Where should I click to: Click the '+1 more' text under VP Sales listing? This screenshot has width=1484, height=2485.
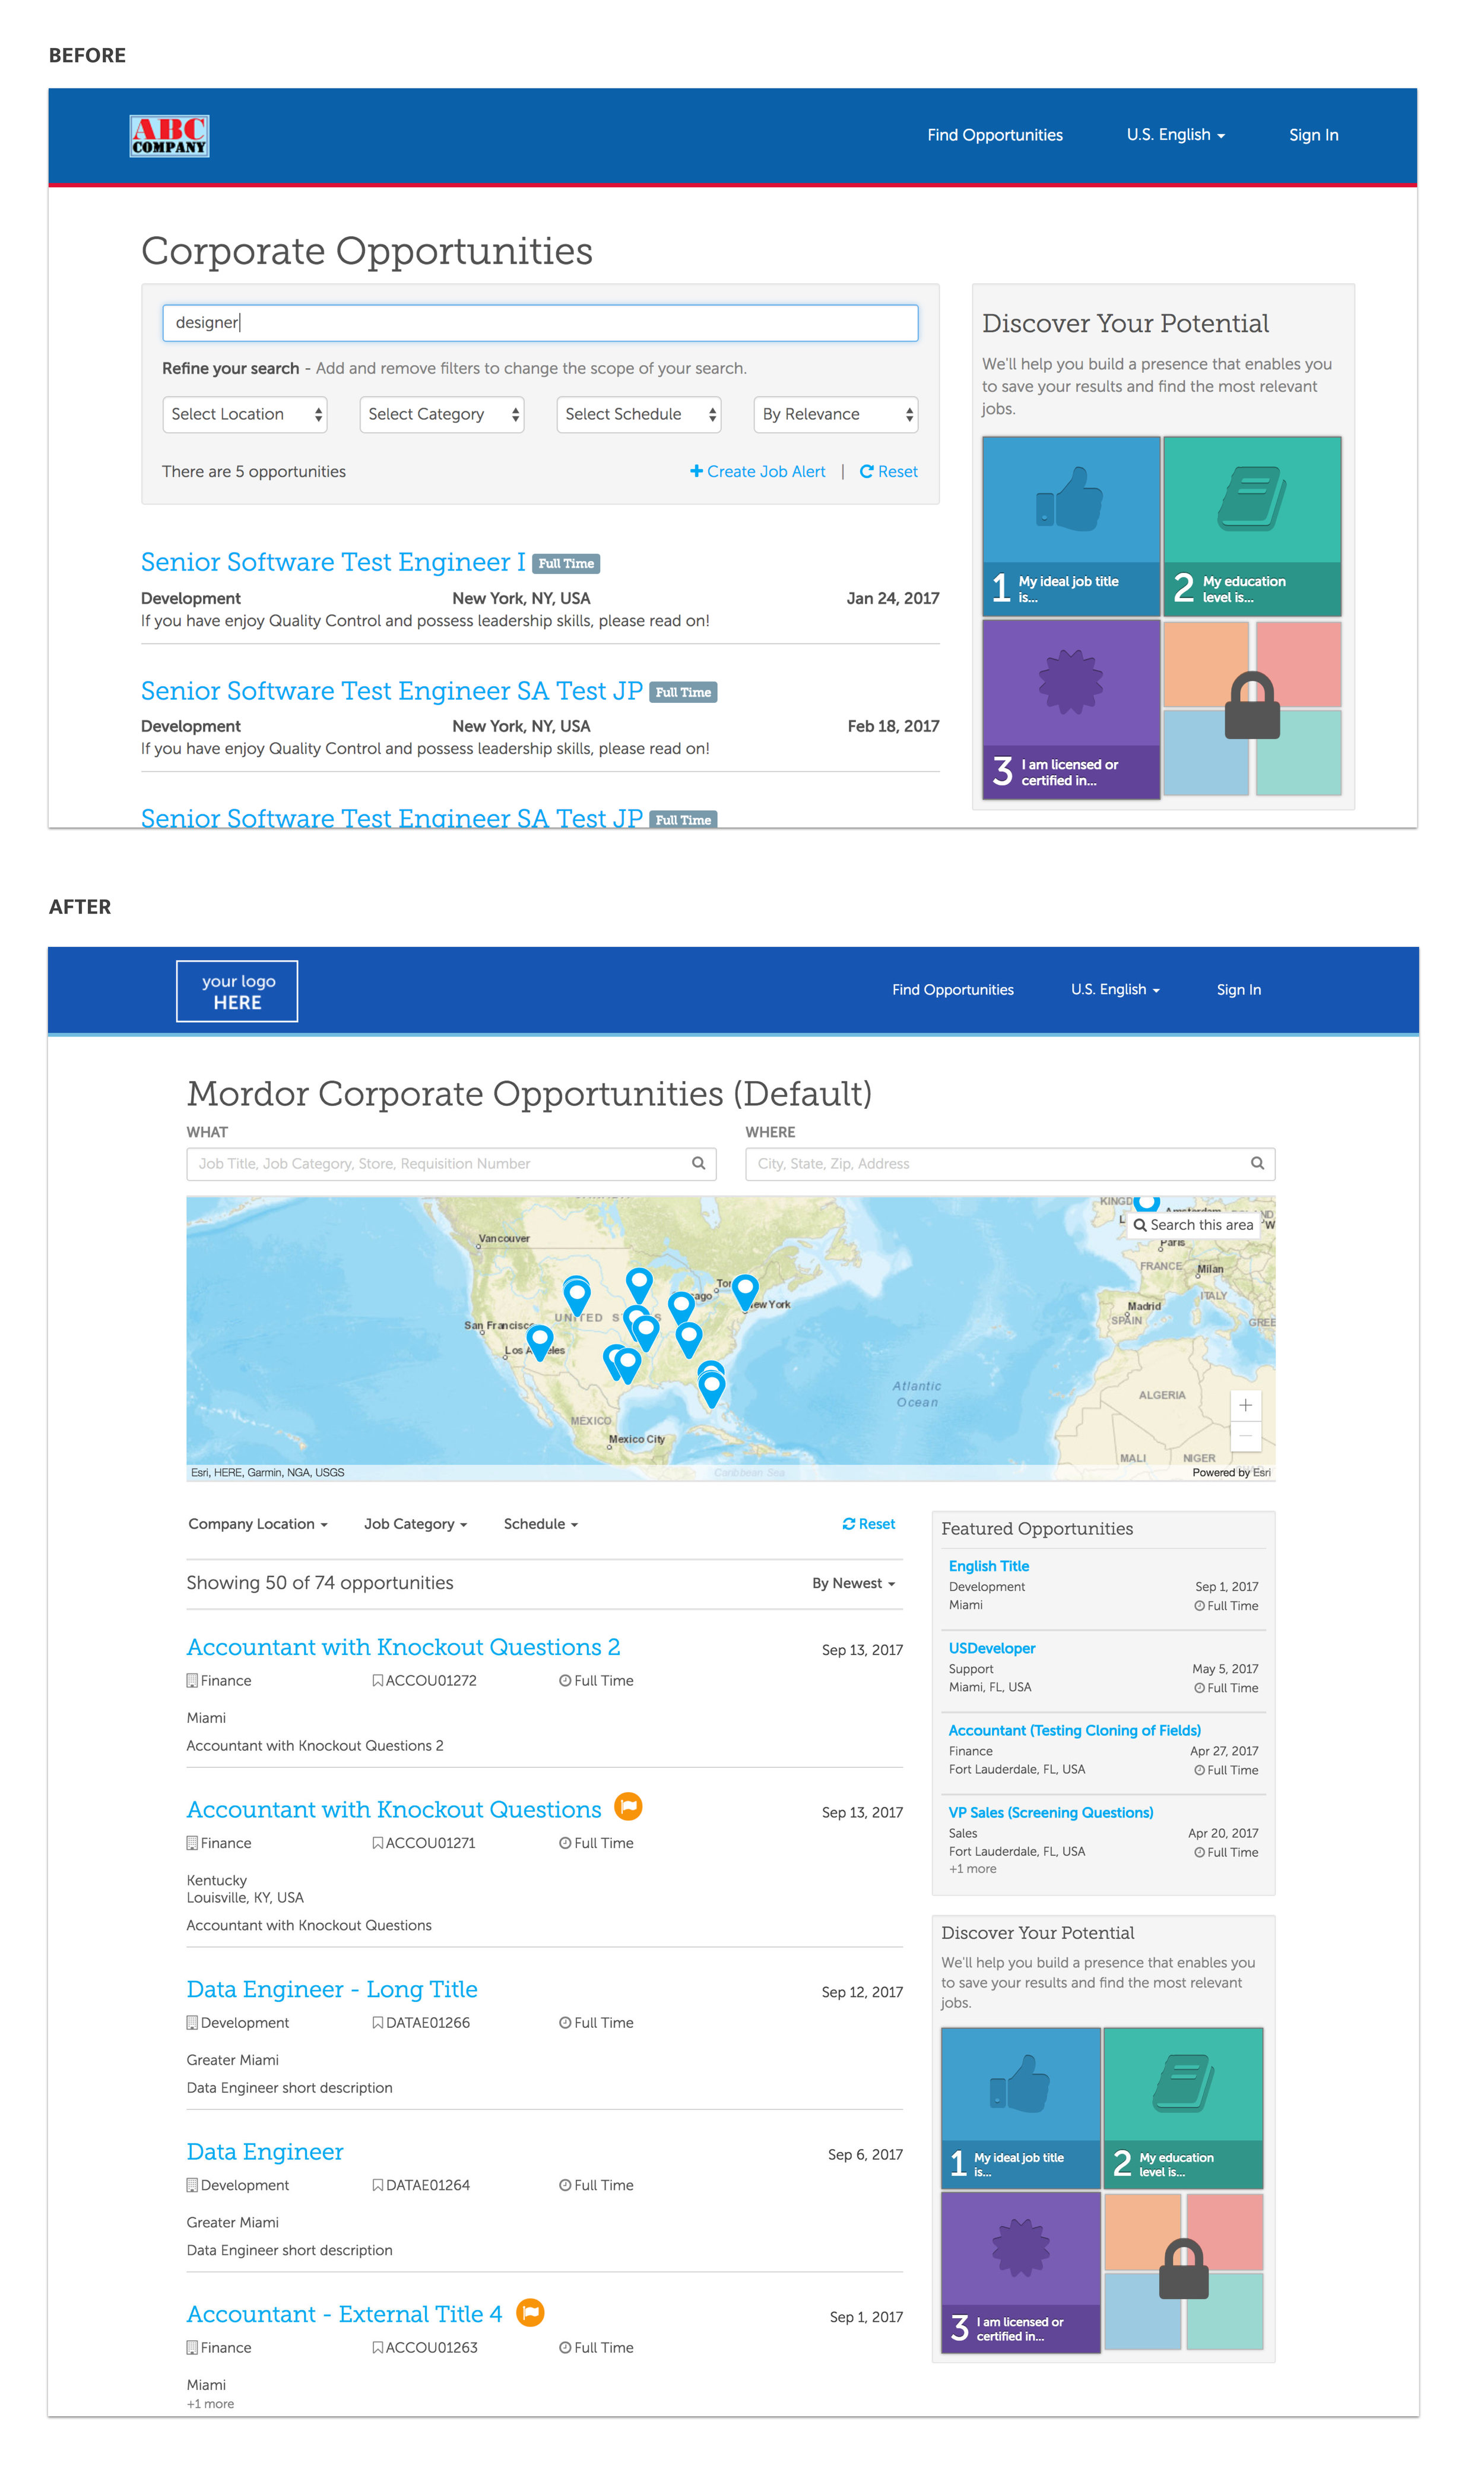[973, 1869]
